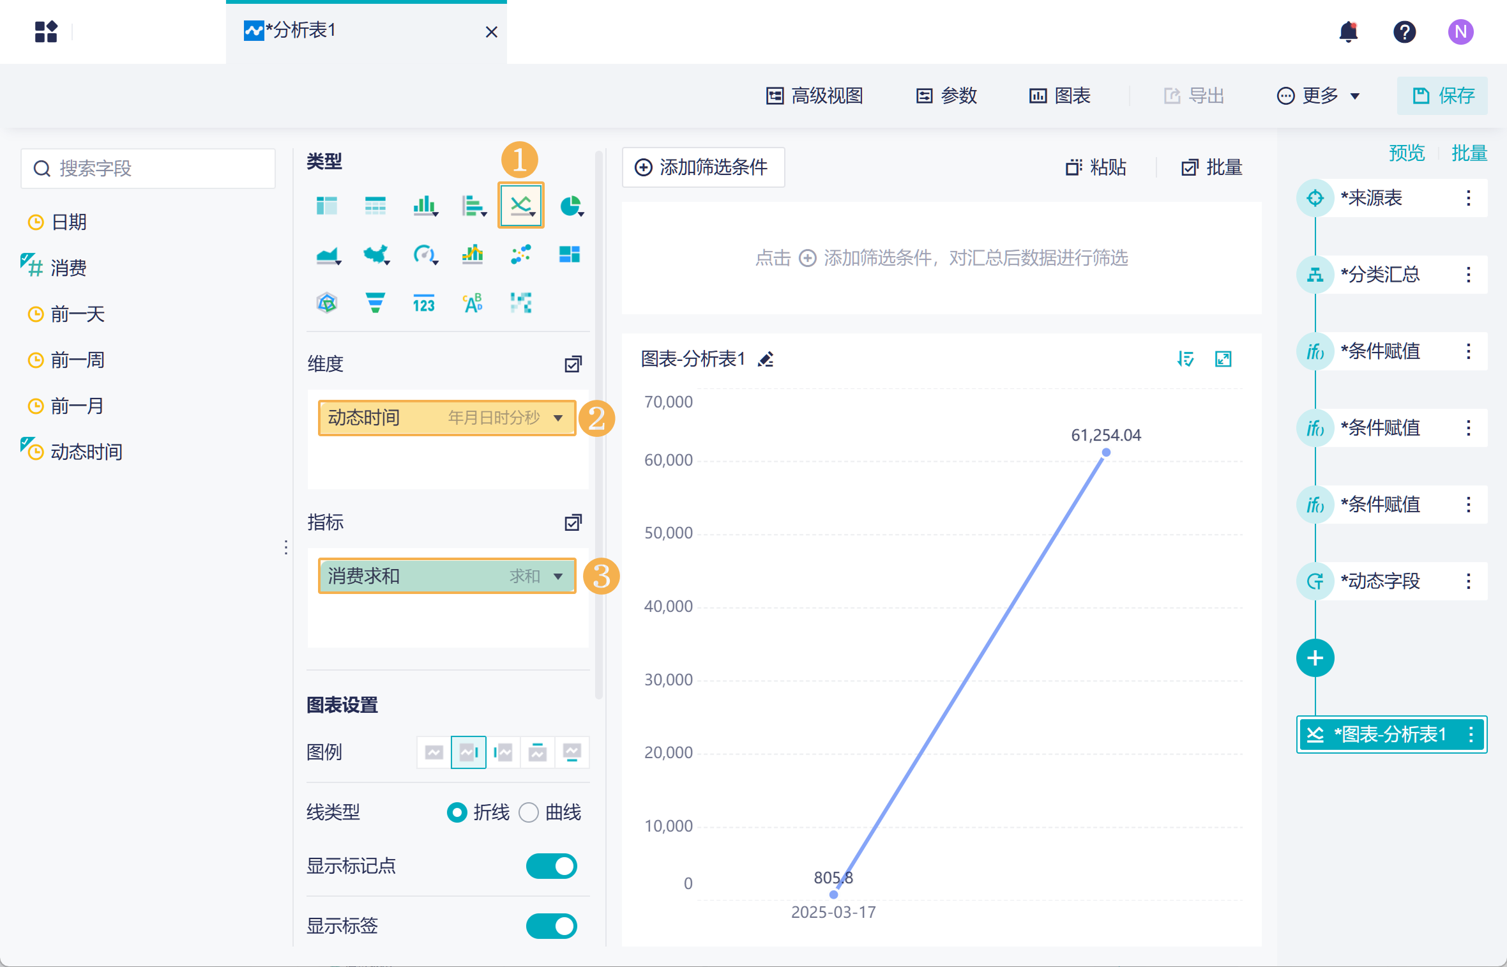Disable the 显示标签 toggle

pyautogui.click(x=551, y=925)
